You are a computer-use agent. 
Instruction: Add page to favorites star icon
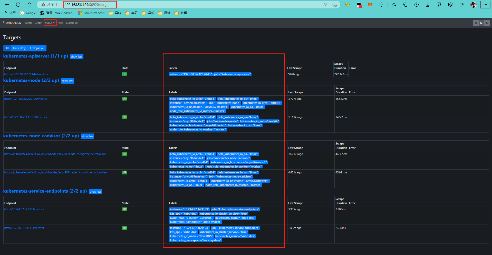(334, 5)
